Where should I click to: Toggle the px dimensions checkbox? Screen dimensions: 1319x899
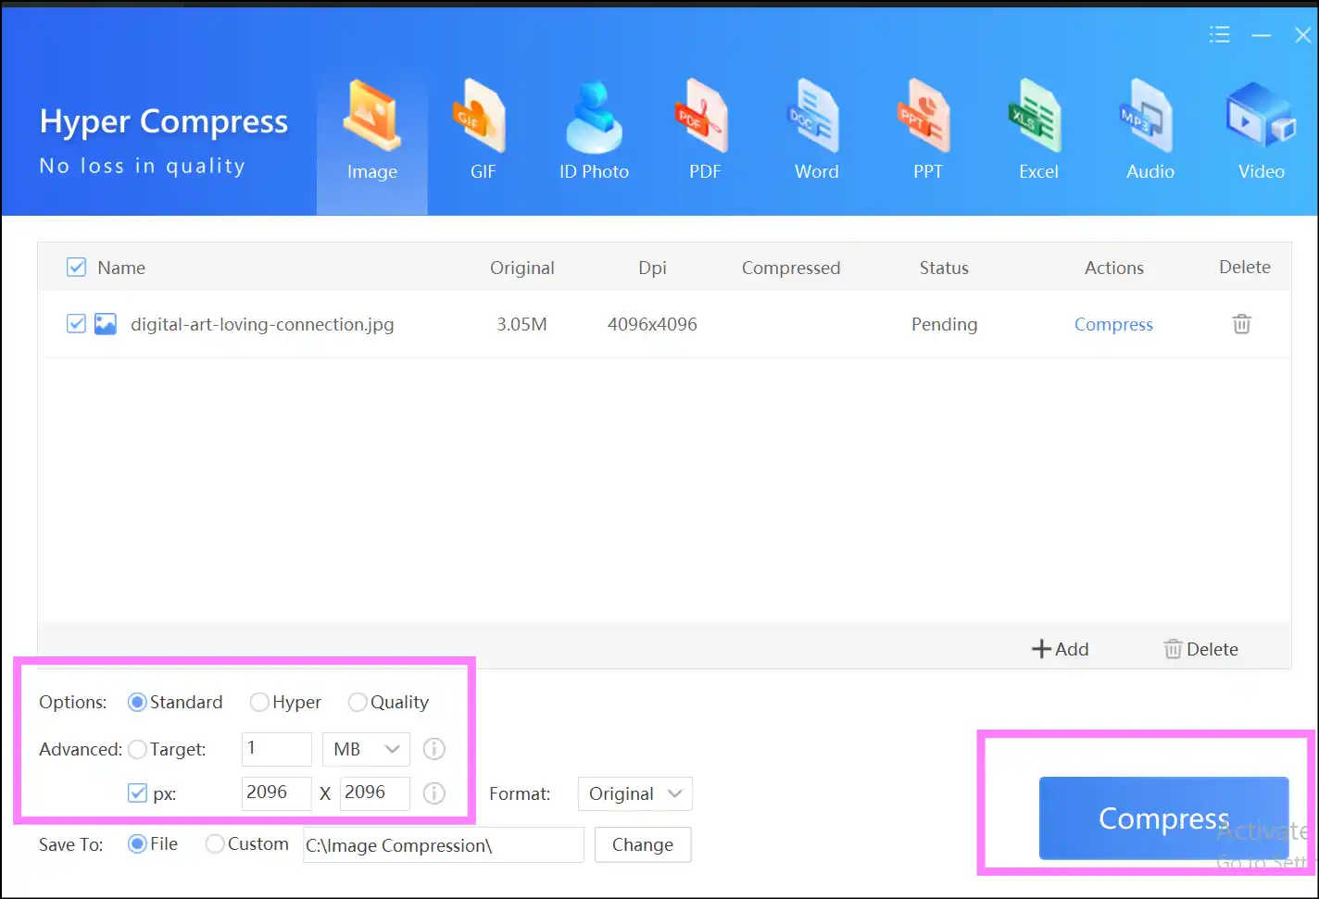(137, 793)
